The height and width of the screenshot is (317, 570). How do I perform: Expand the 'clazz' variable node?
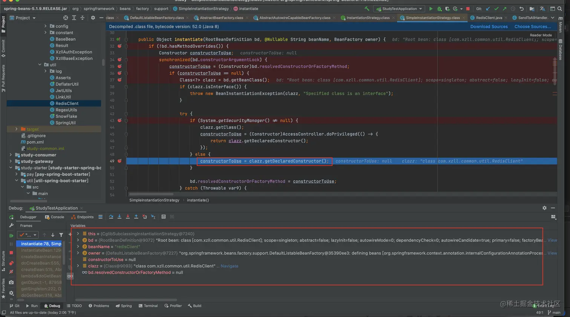[78, 266]
